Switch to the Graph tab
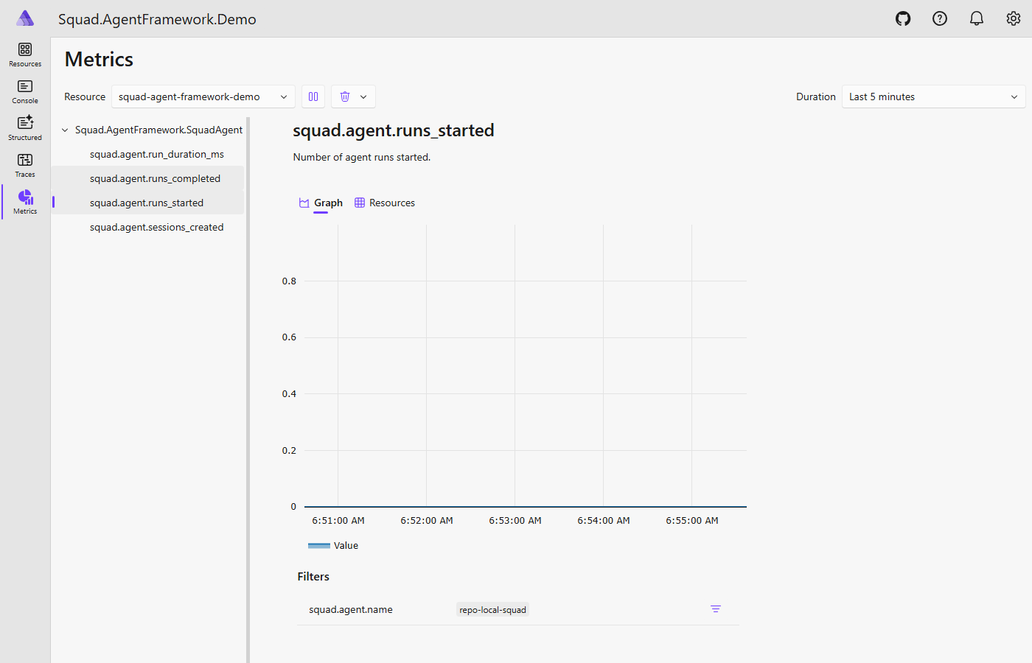 (x=321, y=203)
